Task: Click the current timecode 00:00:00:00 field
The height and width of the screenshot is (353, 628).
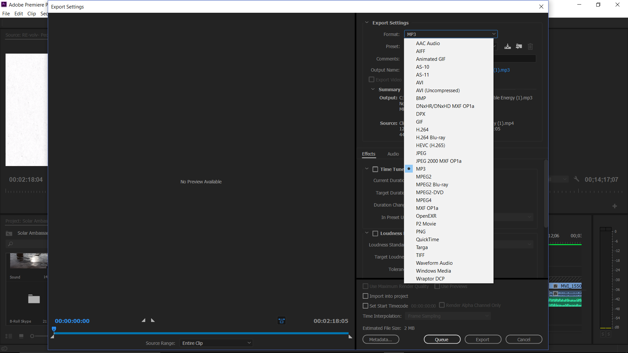Action: [72, 321]
